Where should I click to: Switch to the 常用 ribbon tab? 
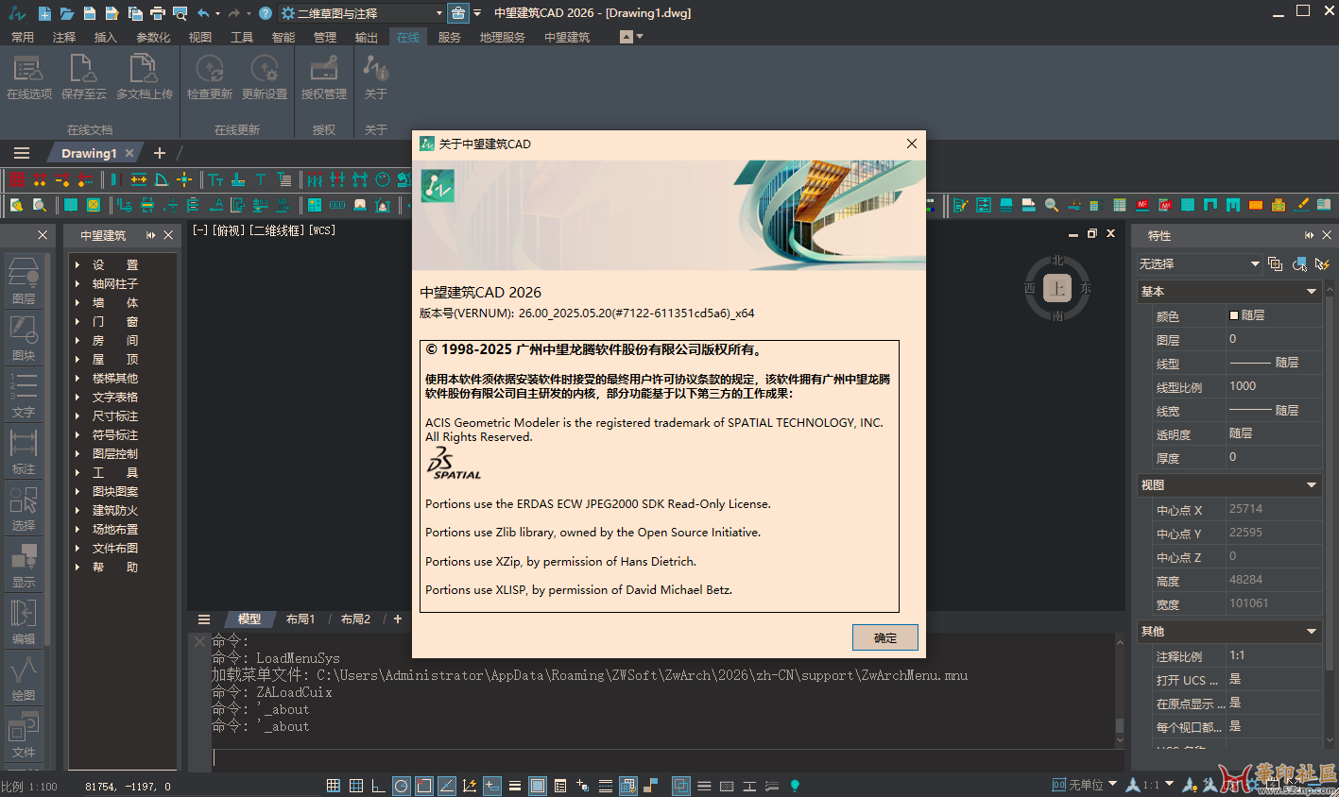(23, 38)
